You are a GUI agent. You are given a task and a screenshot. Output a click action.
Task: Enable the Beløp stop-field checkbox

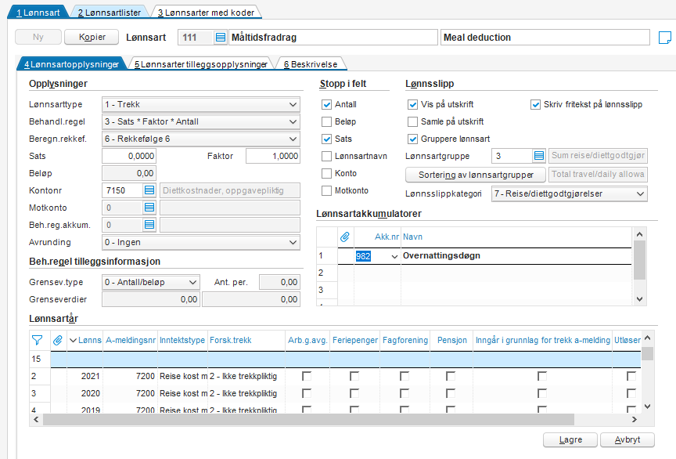327,121
